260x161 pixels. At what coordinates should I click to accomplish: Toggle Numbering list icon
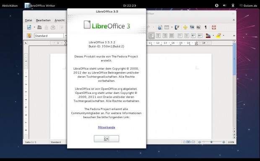(180, 35)
